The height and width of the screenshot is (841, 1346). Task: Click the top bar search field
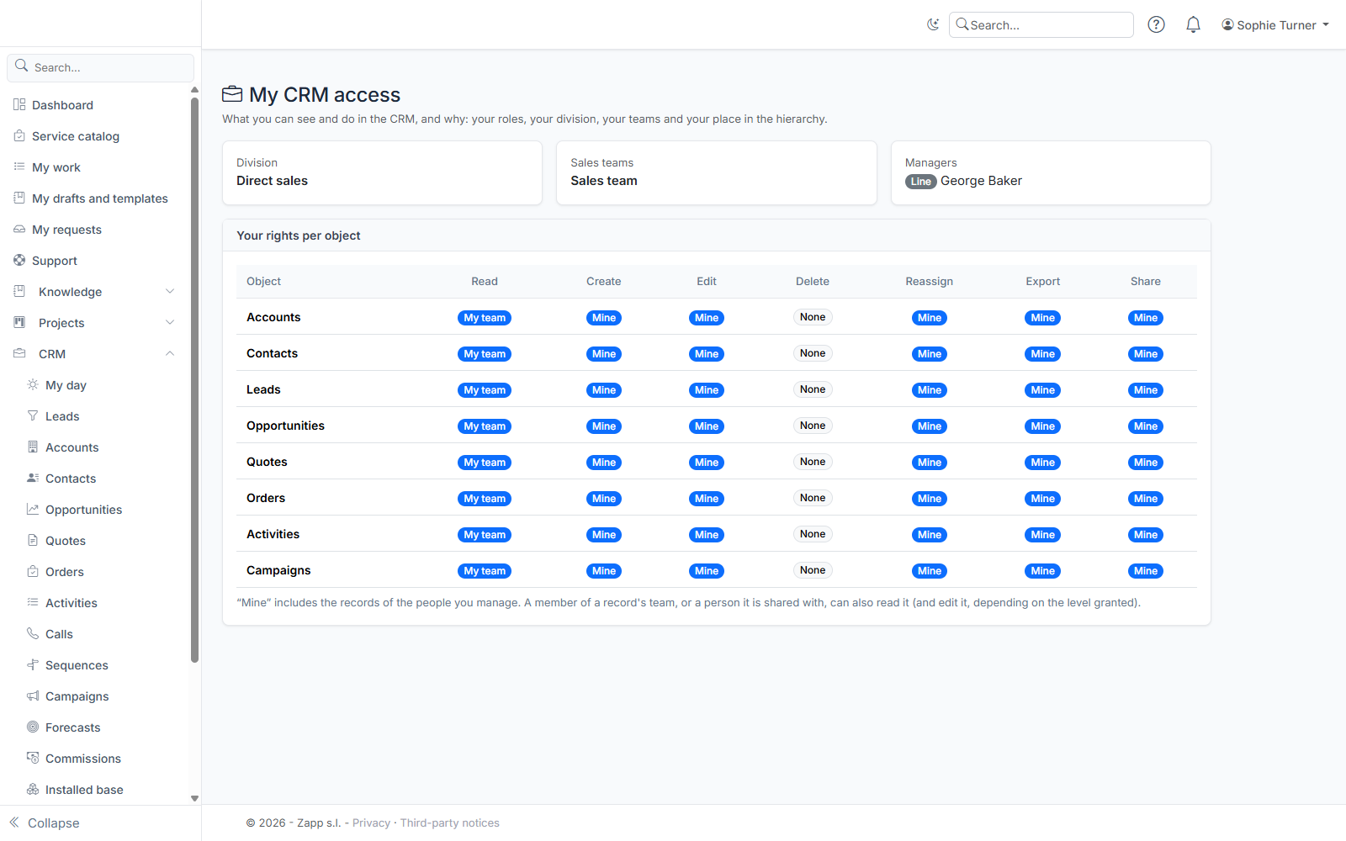(x=1041, y=25)
